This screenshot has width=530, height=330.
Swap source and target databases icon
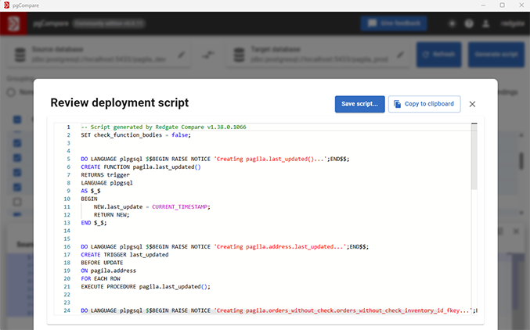click(208, 55)
